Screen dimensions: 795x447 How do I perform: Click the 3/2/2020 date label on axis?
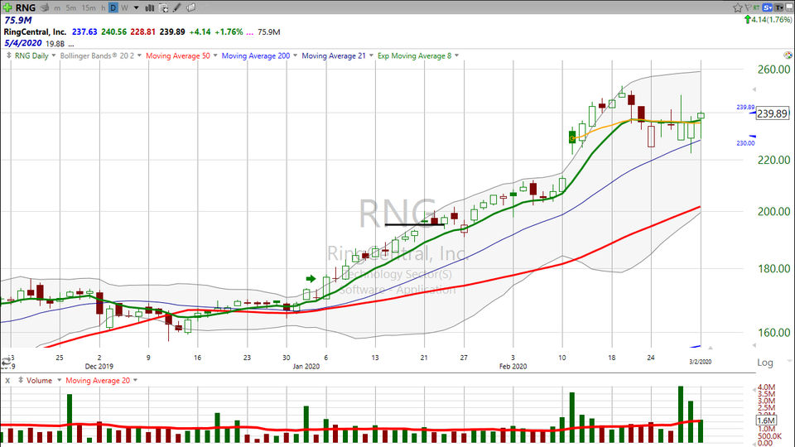pyautogui.click(x=701, y=362)
